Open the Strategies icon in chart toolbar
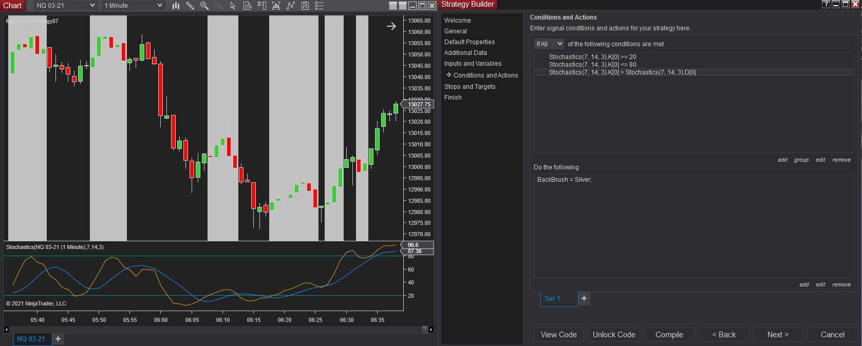The image size is (862, 346). [x=305, y=6]
